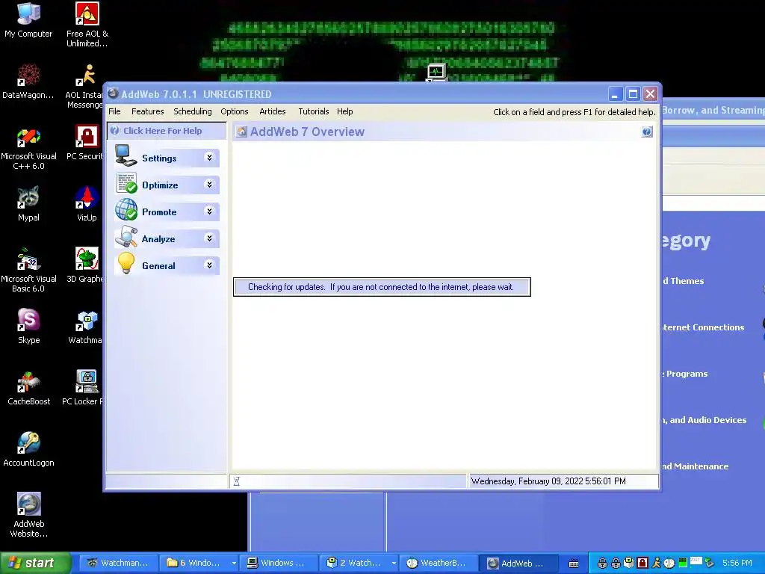Open the Scheduling menu

[193, 112]
